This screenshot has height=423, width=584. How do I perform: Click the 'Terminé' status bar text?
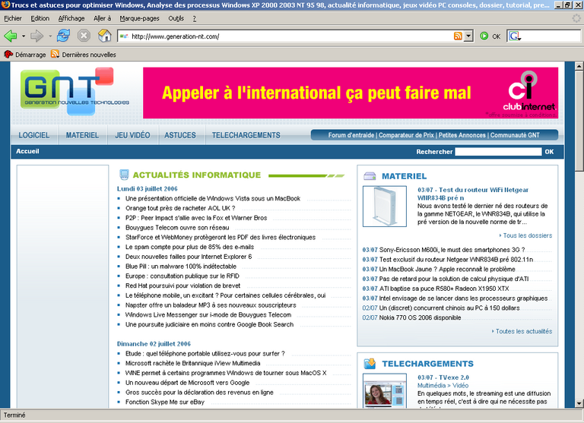14,415
